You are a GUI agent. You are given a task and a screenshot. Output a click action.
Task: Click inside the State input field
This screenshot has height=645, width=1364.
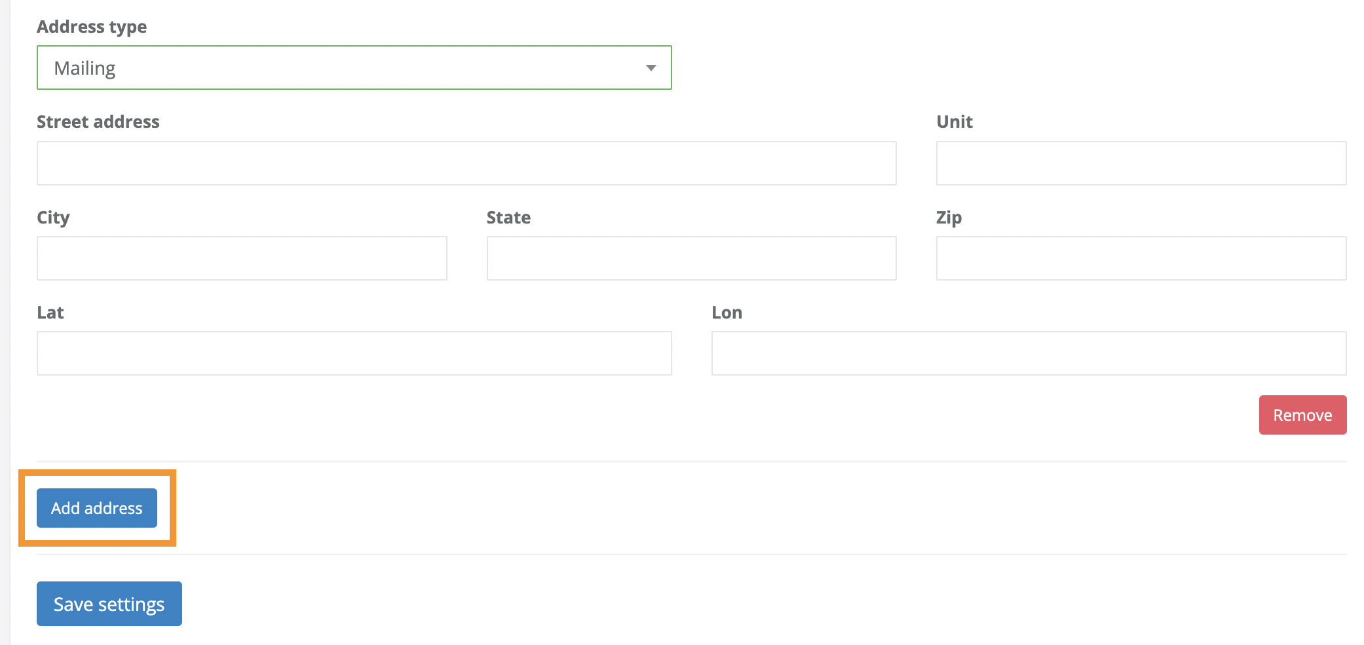pyautogui.click(x=691, y=258)
